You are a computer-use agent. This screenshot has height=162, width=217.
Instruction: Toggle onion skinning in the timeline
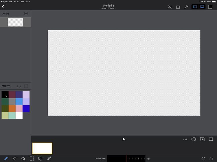[194, 139]
